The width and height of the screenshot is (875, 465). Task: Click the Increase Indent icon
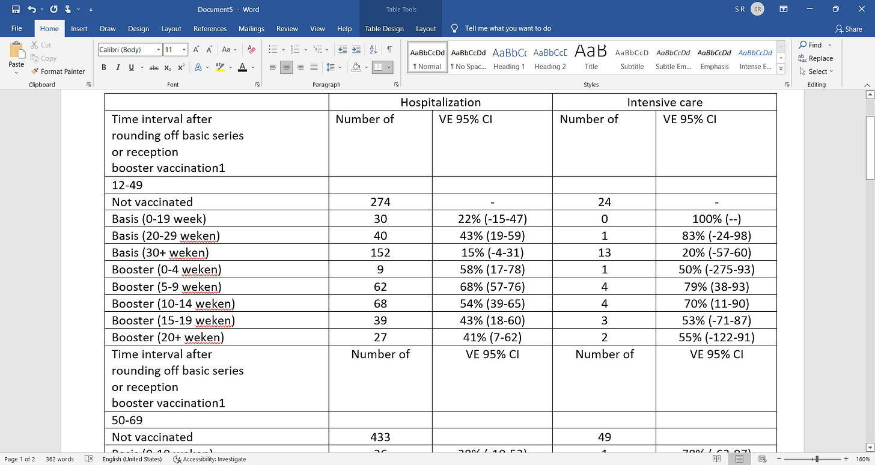point(356,50)
